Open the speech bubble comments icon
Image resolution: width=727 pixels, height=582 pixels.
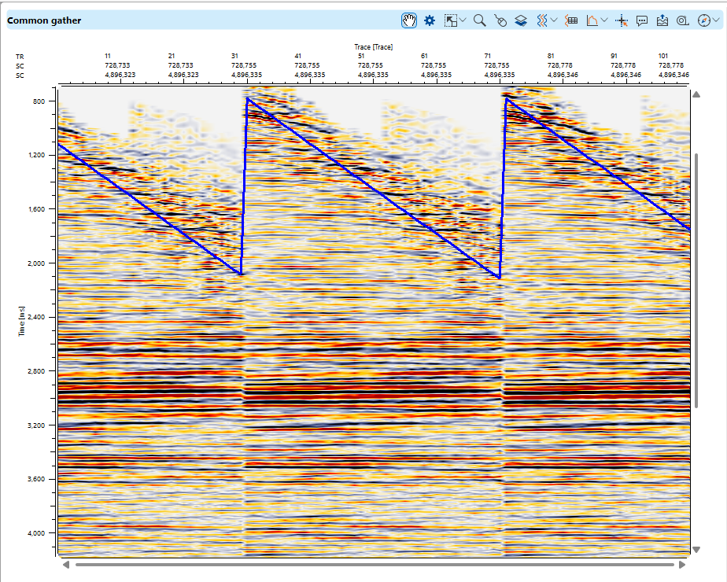pyautogui.click(x=642, y=20)
